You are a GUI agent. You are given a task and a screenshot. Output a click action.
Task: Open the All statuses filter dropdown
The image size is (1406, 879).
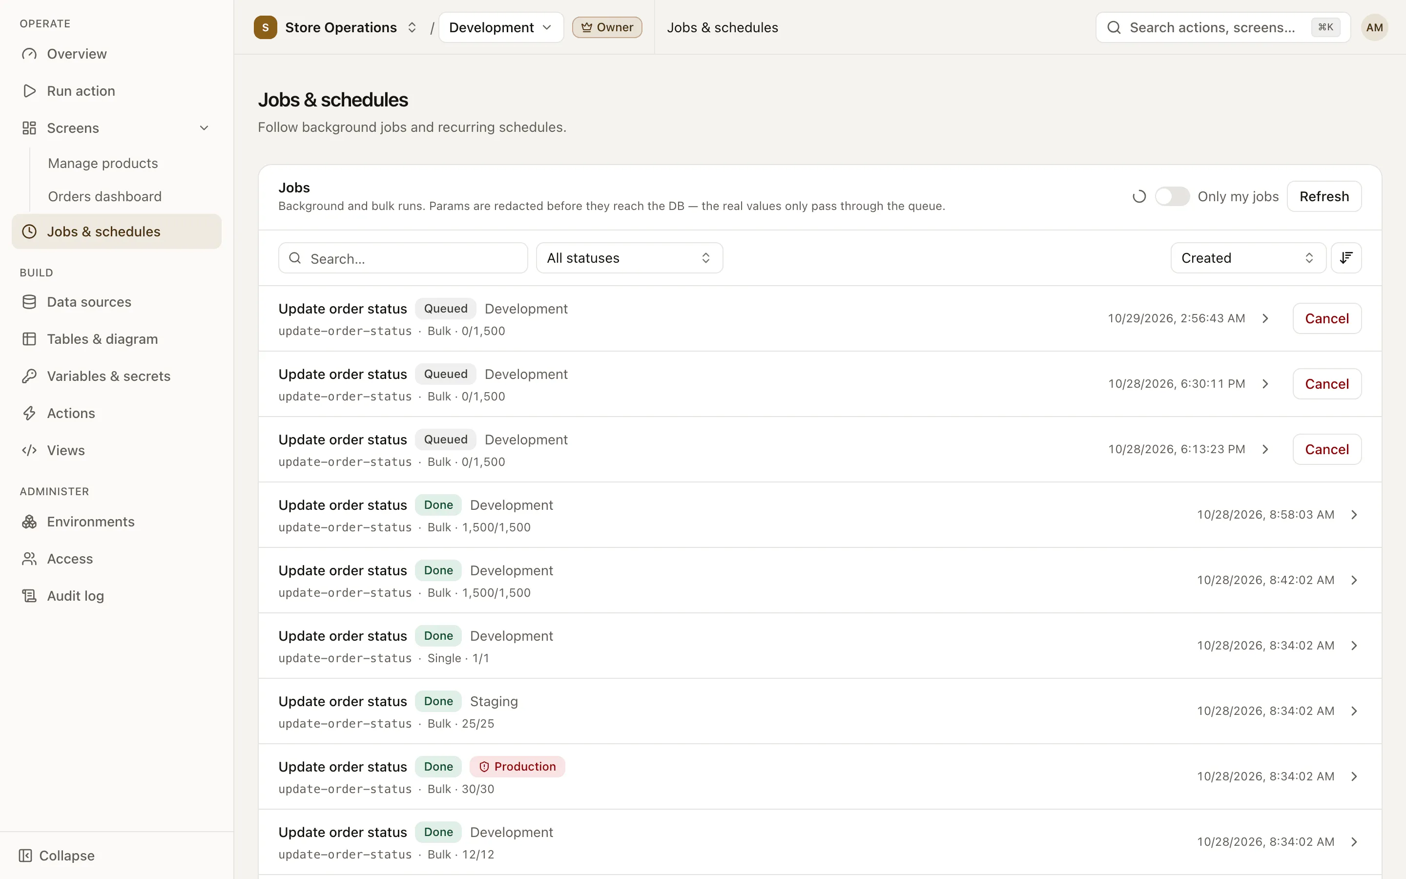[x=629, y=258]
